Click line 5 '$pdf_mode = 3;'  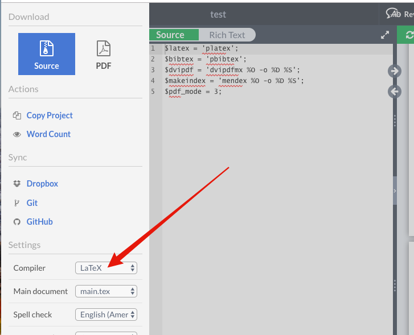[x=193, y=92]
